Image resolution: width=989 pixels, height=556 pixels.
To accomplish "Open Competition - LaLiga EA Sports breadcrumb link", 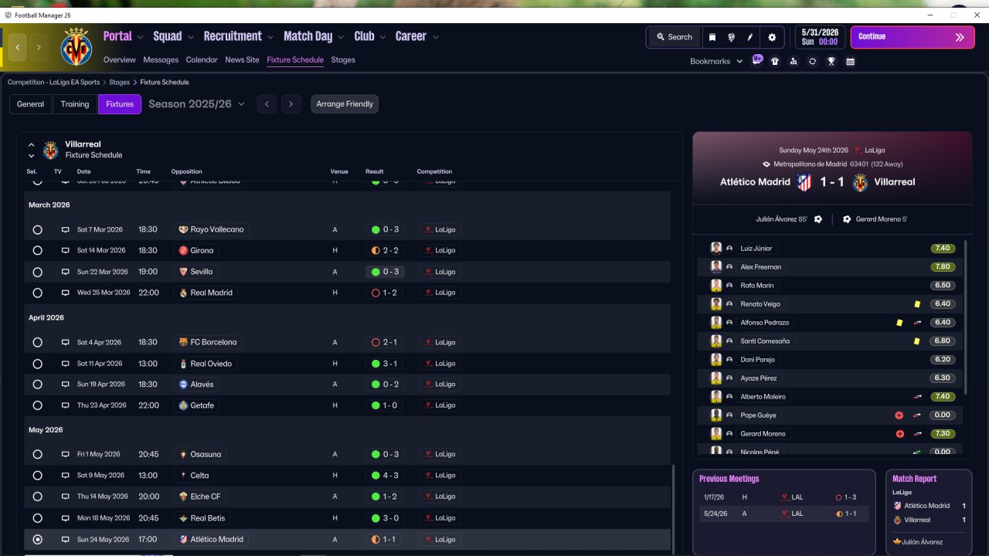I will click(x=53, y=82).
